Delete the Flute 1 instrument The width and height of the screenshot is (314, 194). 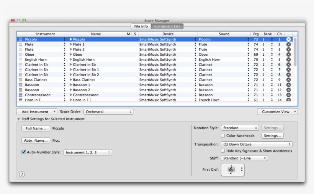tap(288, 44)
